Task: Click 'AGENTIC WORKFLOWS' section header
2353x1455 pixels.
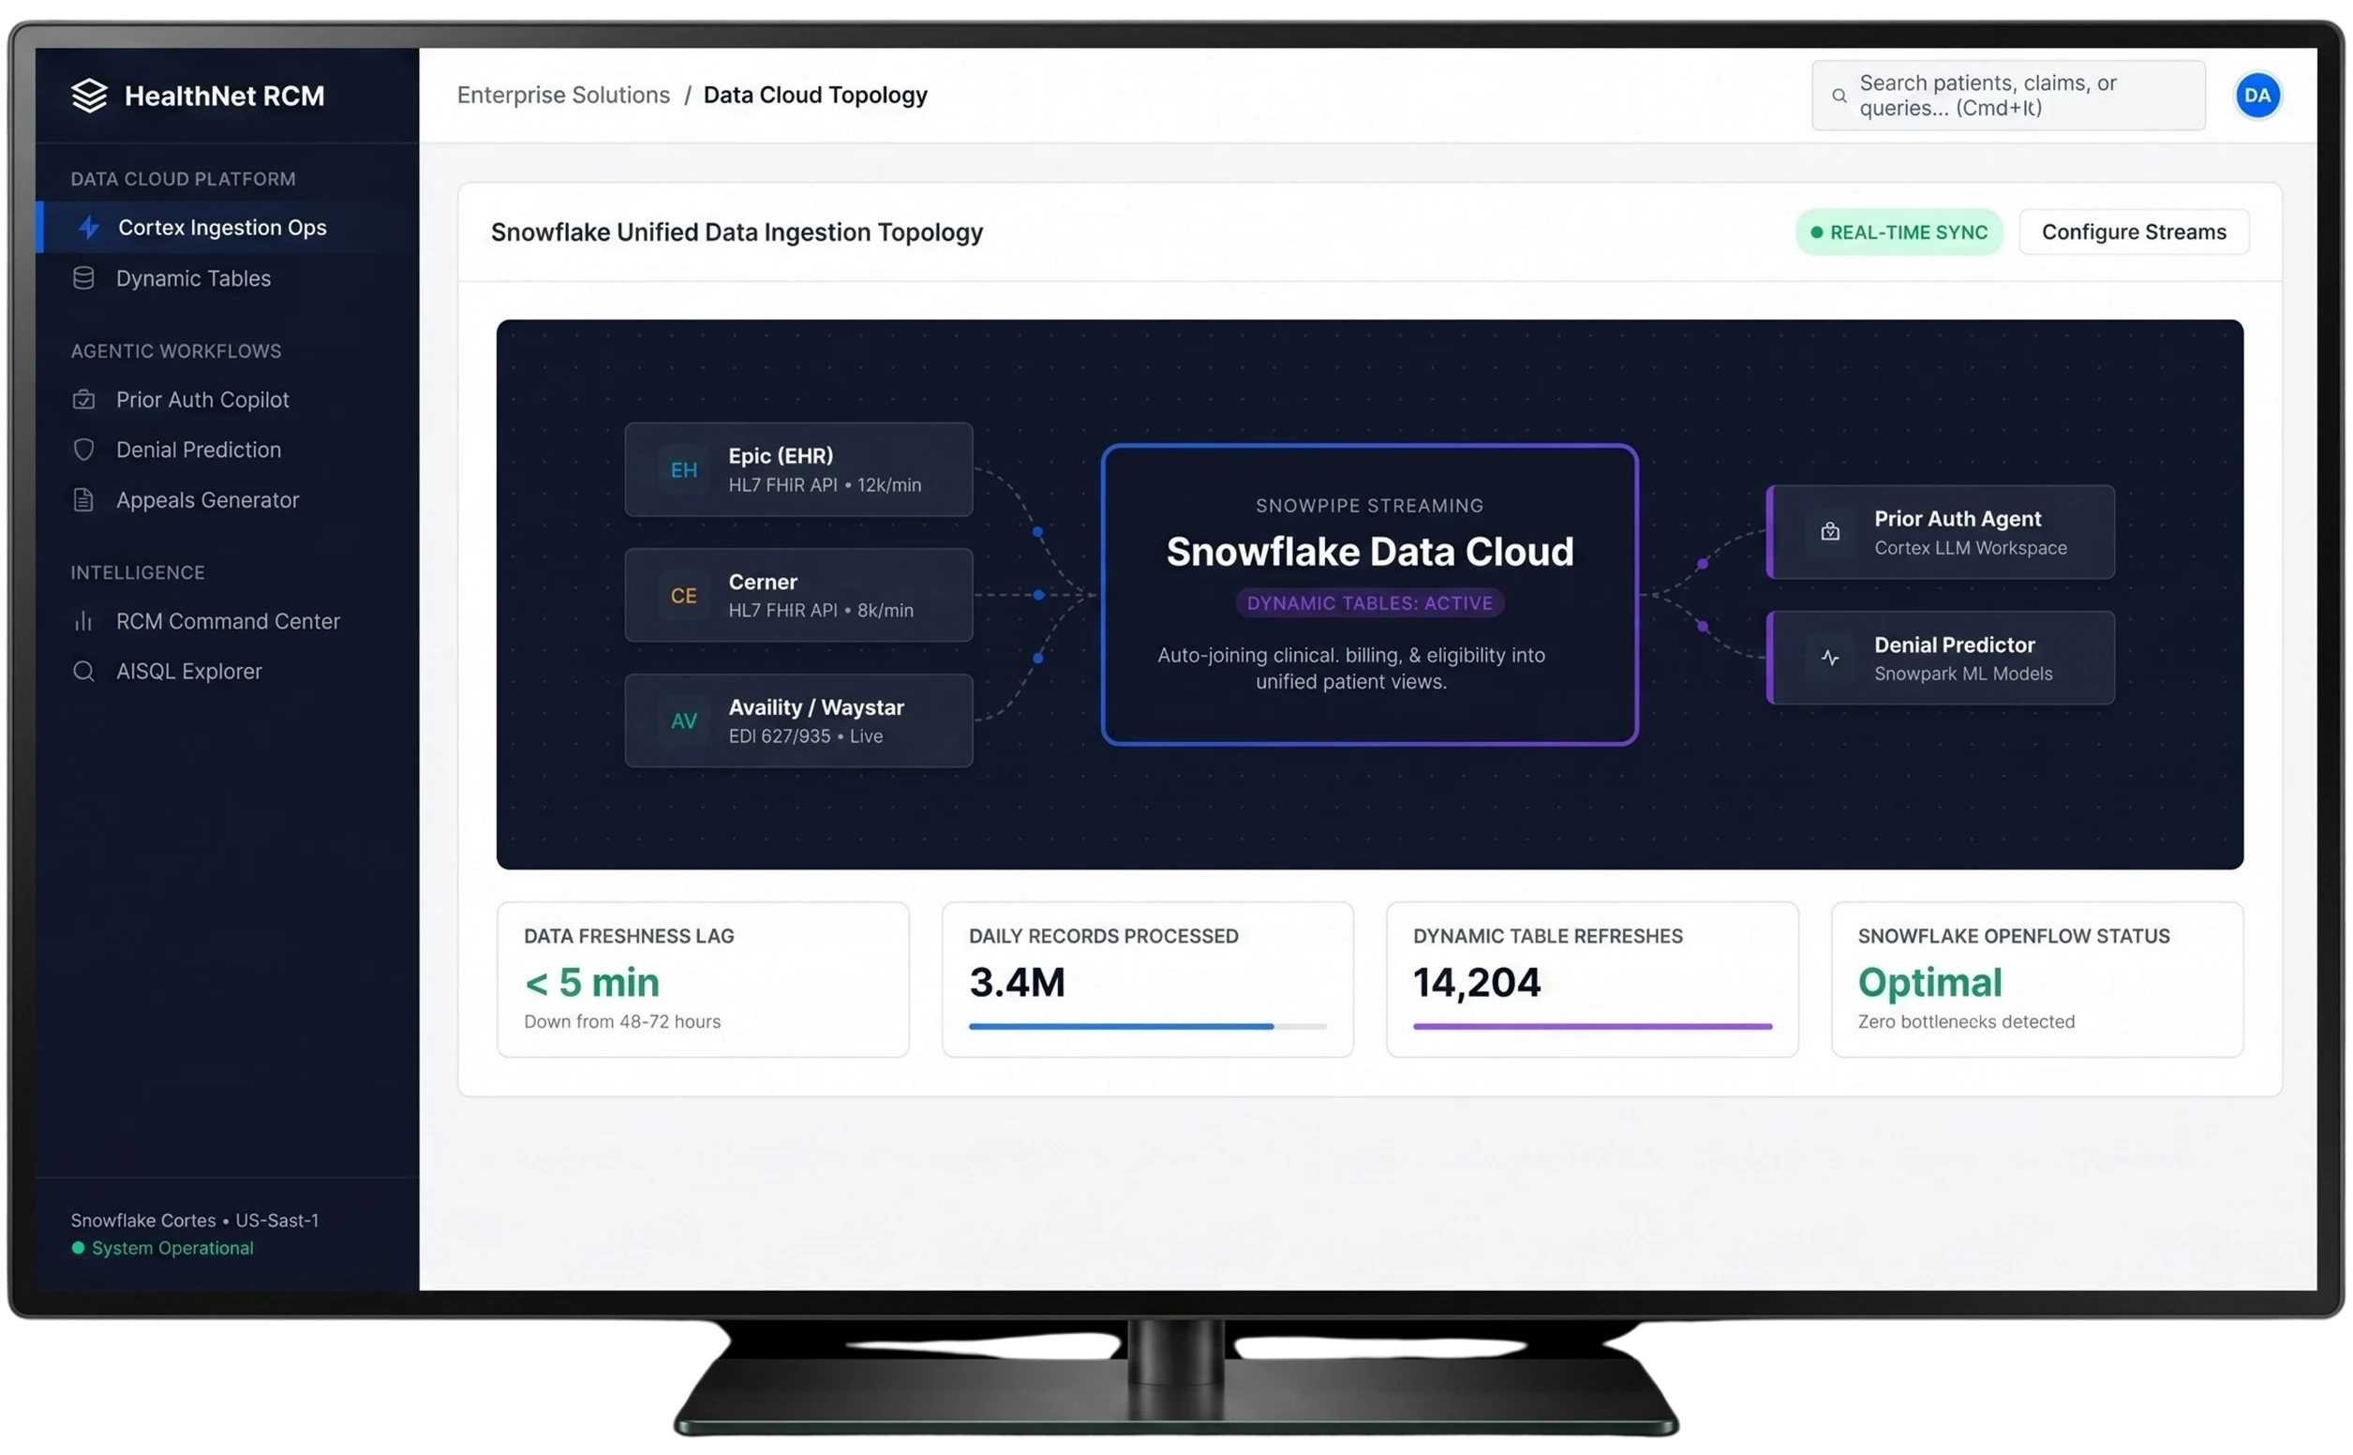Action: click(176, 351)
